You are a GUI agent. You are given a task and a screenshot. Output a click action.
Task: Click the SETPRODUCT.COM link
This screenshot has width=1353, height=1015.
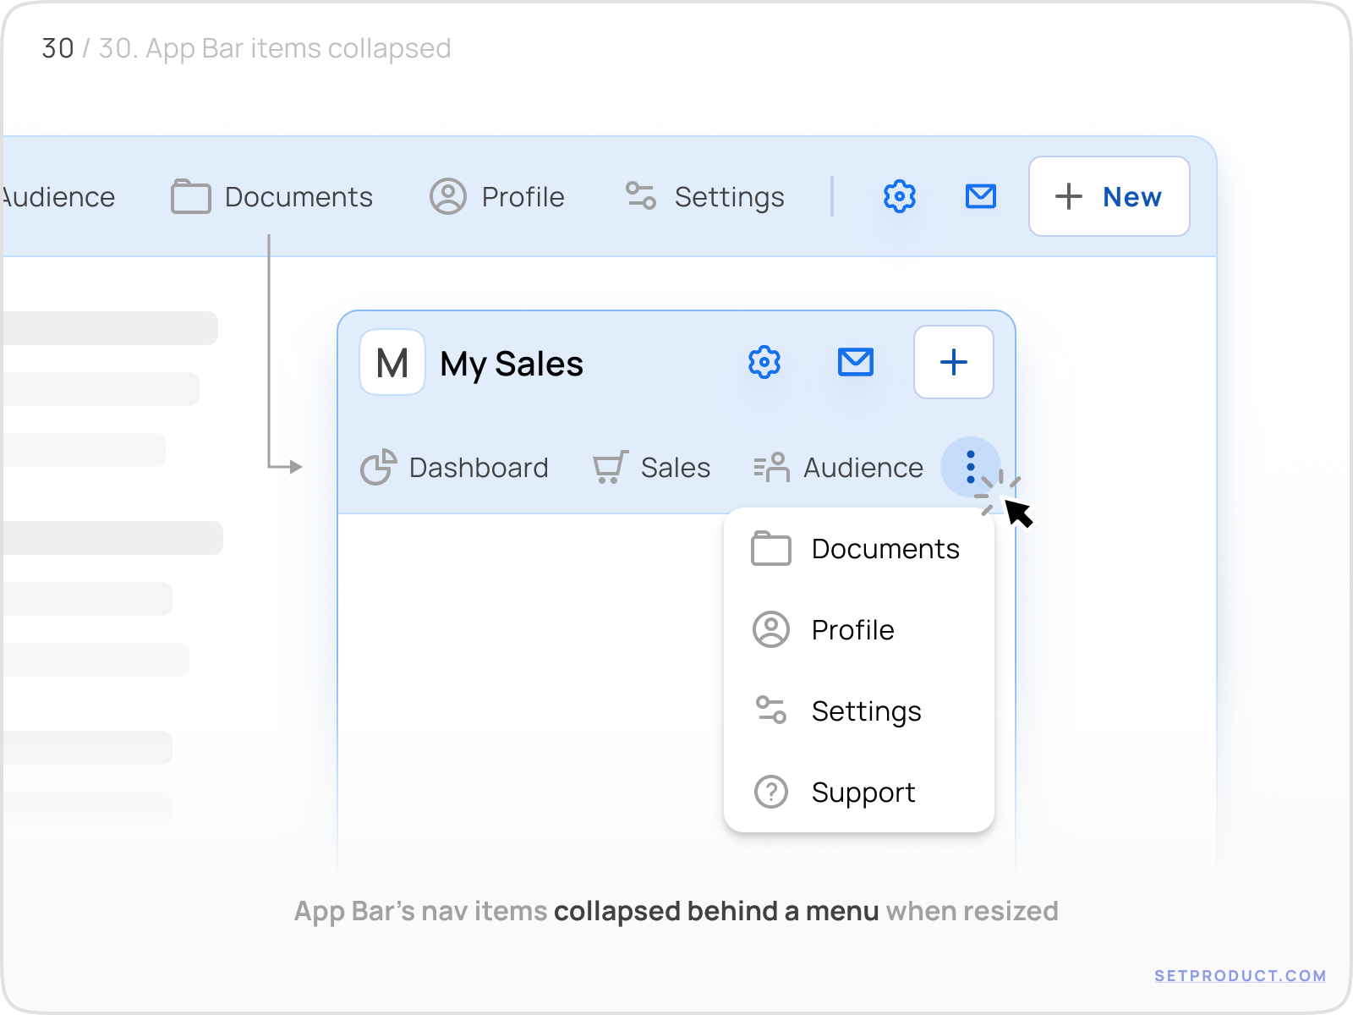pos(1239,974)
